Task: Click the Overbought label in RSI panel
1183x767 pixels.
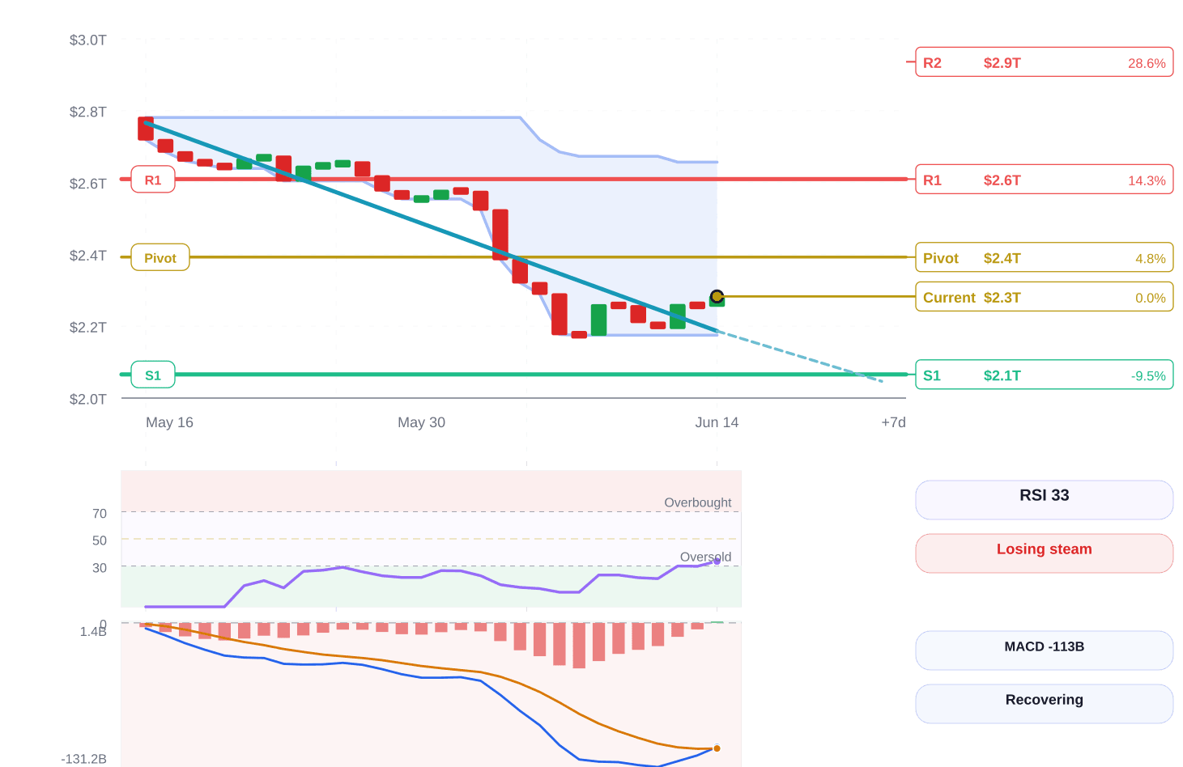Action: click(x=697, y=502)
